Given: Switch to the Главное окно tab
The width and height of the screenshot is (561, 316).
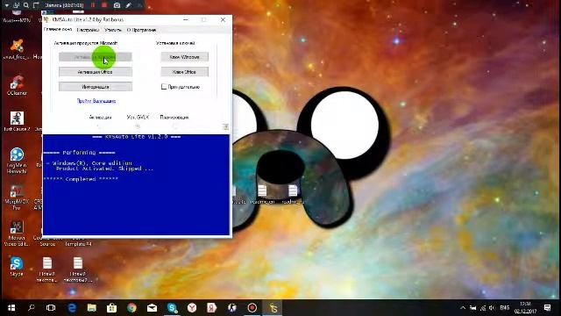Looking at the screenshot, I should click(x=58, y=29).
